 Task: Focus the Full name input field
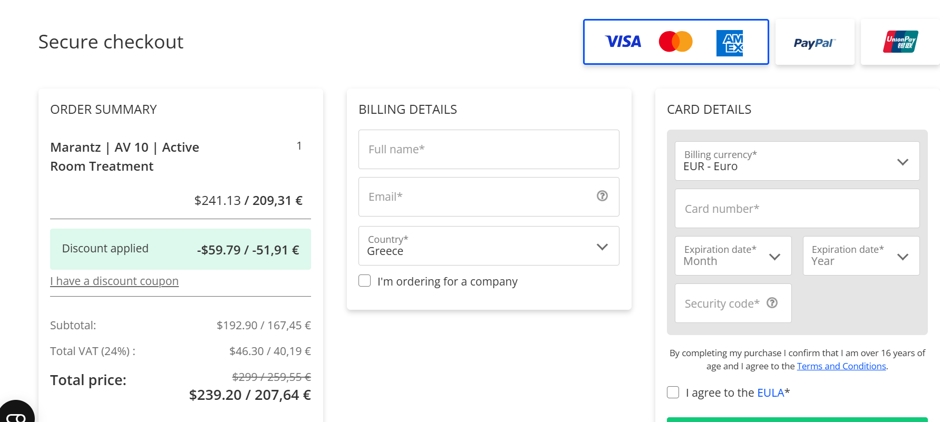489,150
